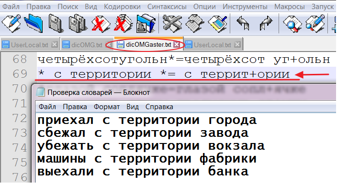Redo the action with the right arrow icon
Image resolution: width=360 pixels, height=184 pixels.
click(266, 23)
